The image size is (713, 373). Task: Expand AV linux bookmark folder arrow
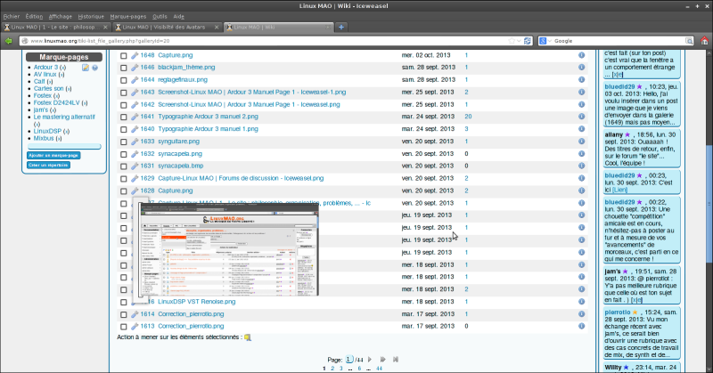61,75
